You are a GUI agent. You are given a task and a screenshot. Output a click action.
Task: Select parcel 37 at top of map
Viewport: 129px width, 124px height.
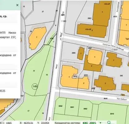43,11
